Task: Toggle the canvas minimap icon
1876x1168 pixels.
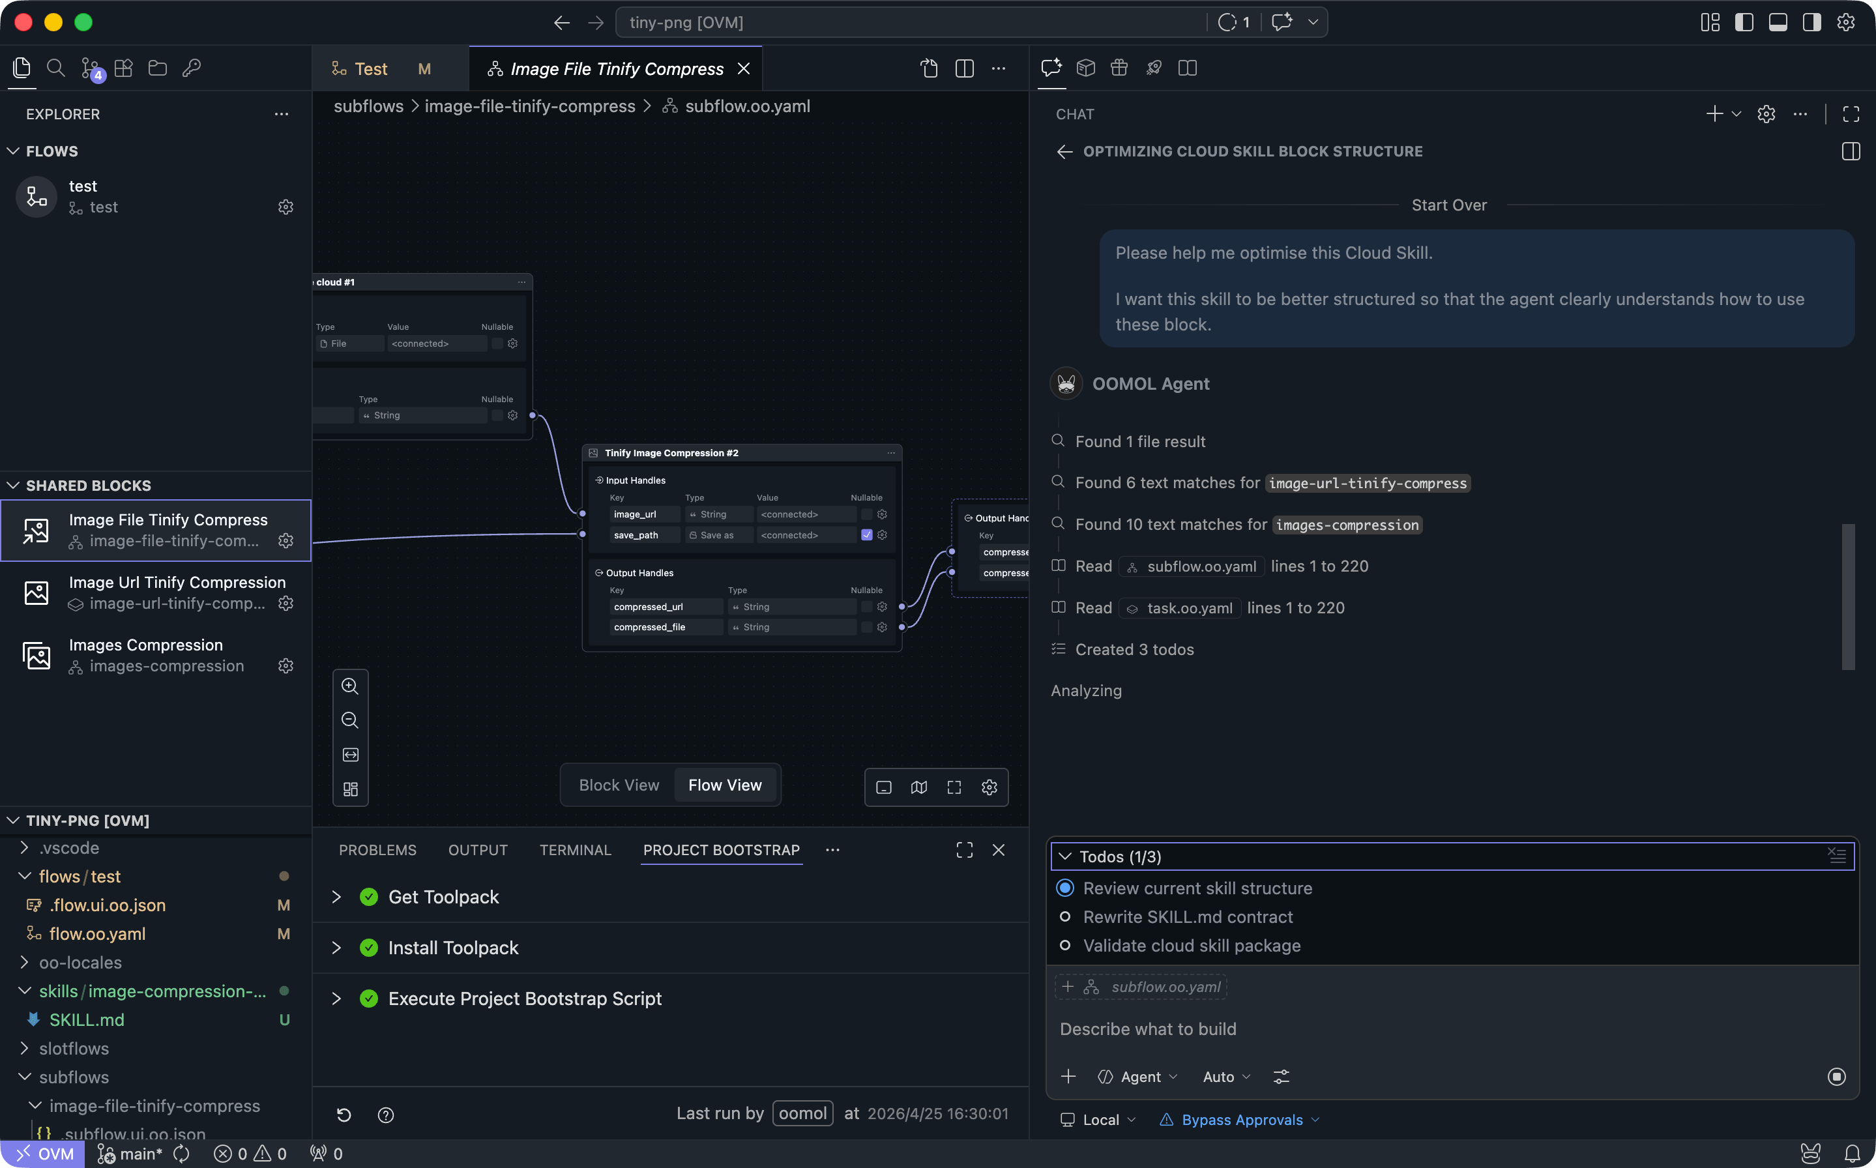Action: tap(918, 787)
